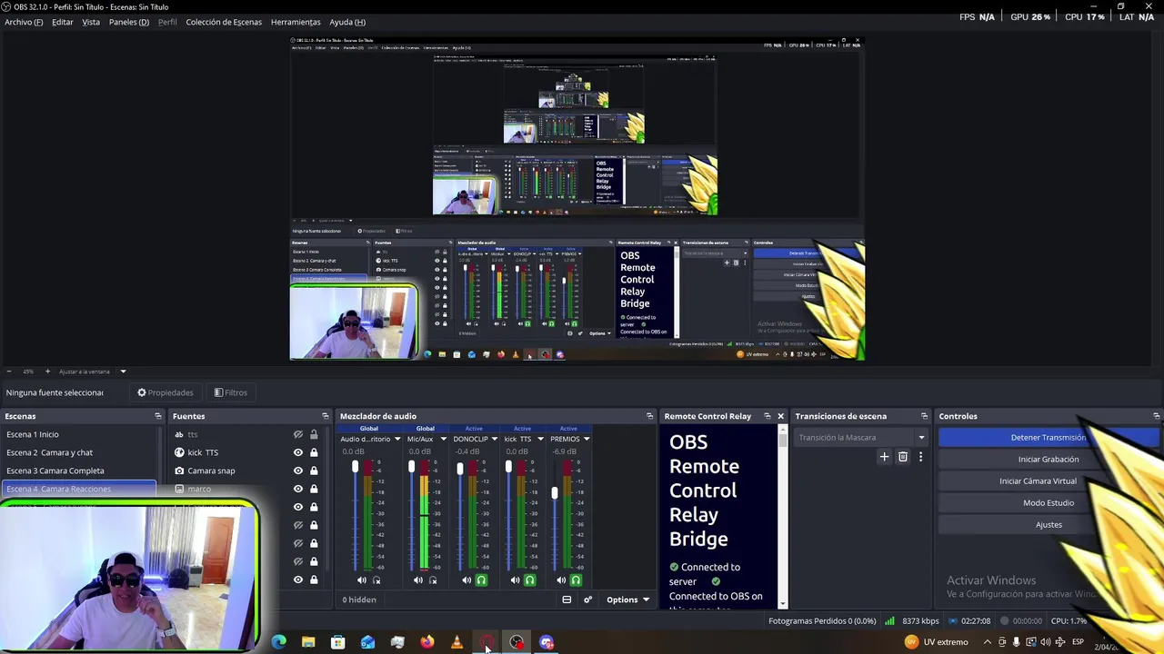The height and width of the screenshot is (654, 1164).
Task: Open preview scaling dropdown arrow
Action: 123,372
